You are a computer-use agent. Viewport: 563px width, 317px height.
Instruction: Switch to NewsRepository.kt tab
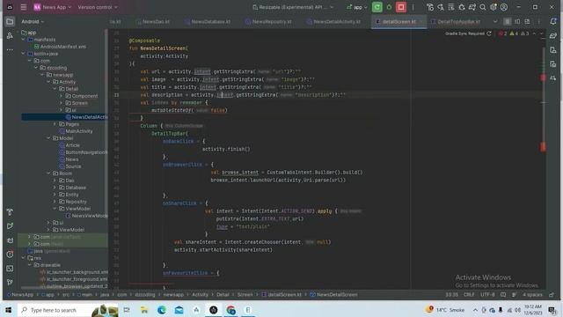268,21
